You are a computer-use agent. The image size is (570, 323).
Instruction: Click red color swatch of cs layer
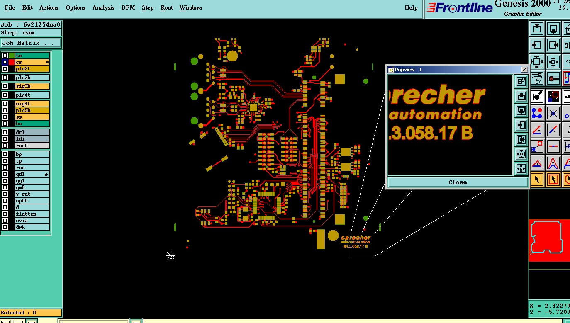(12, 62)
